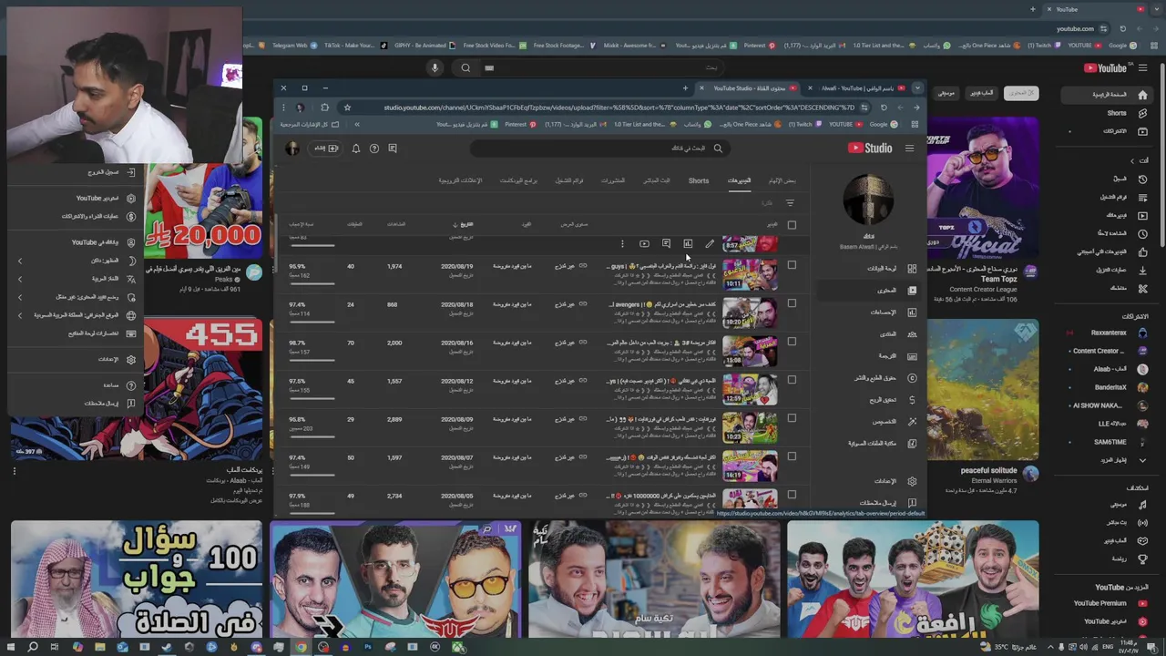This screenshot has width=1166, height=656.
Task: Open front browser window tab search dropdown
Action: point(916,88)
